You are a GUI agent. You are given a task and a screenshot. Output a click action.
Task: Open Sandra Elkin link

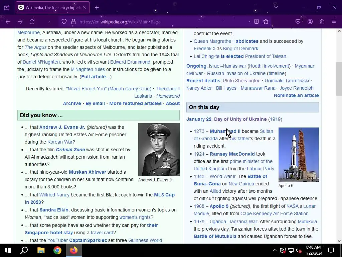(x=54, y=210)
